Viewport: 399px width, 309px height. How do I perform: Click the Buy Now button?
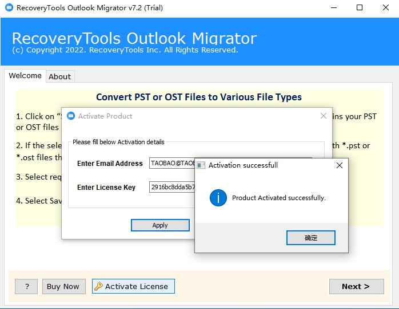point(63,286)
